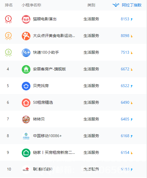This screenshot has width=147, height=178.
Task: Click the 58租房精选 red house icon
Action: (26, 103)
